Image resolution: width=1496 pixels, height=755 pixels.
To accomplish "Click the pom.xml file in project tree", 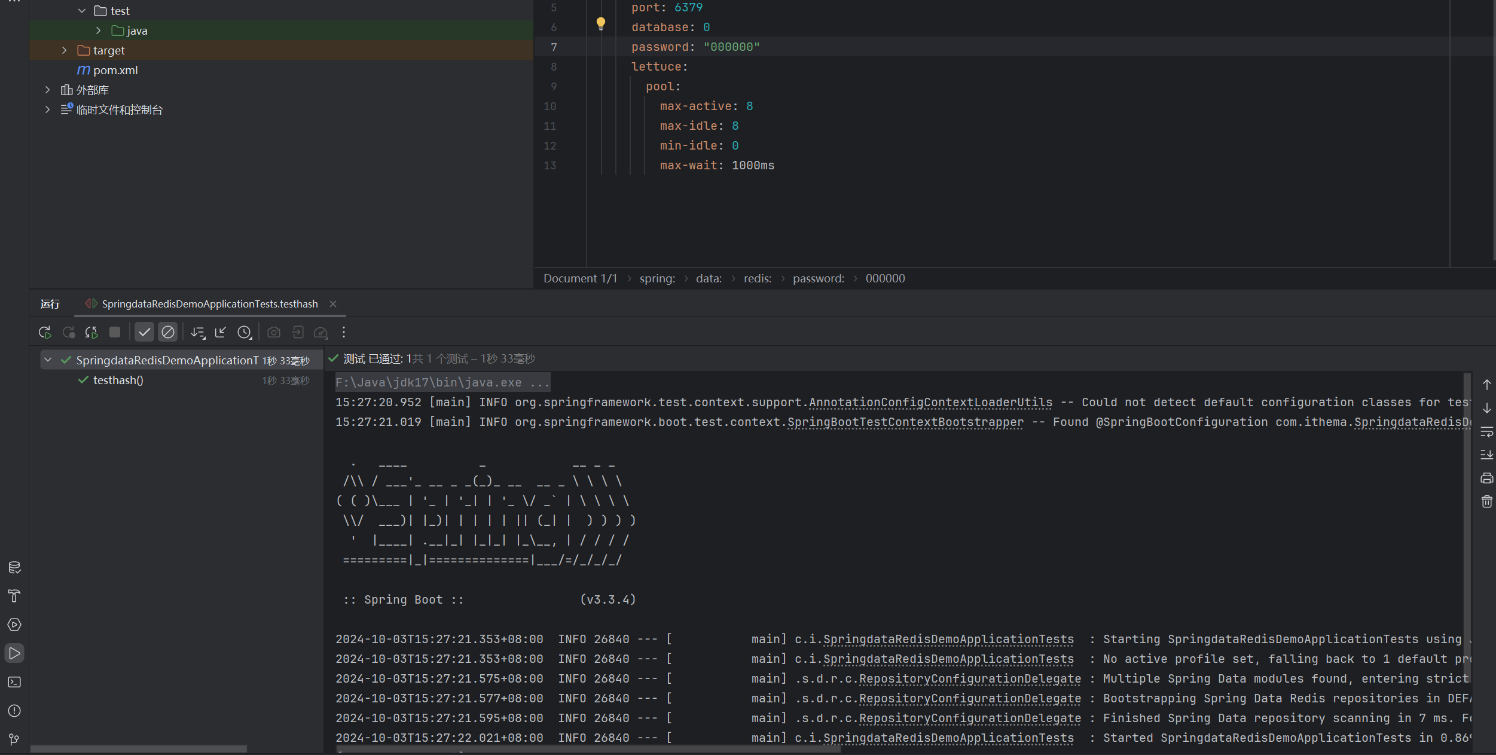I will tap(117, 69).
